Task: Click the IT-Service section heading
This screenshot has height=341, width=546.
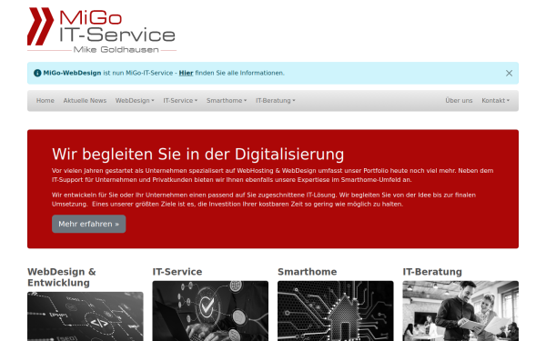Action: [177, 272]
